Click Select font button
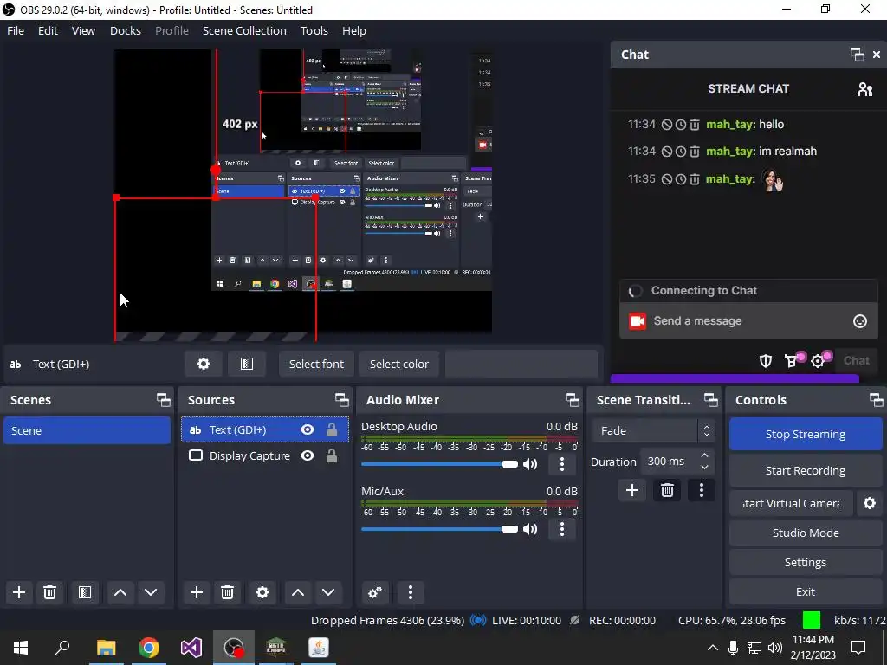The image size is (887, 665). point(316,364)
